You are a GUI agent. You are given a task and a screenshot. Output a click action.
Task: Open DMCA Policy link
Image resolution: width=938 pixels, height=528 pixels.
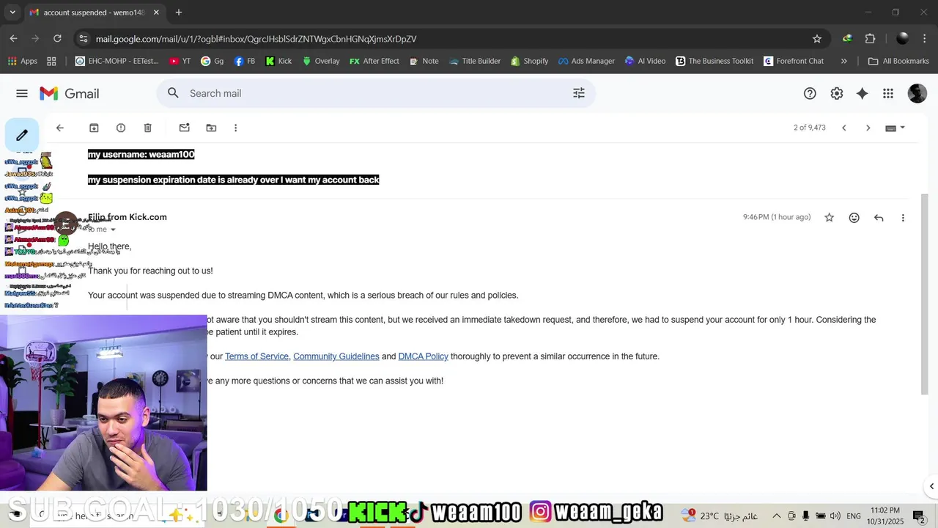point(423,356)
